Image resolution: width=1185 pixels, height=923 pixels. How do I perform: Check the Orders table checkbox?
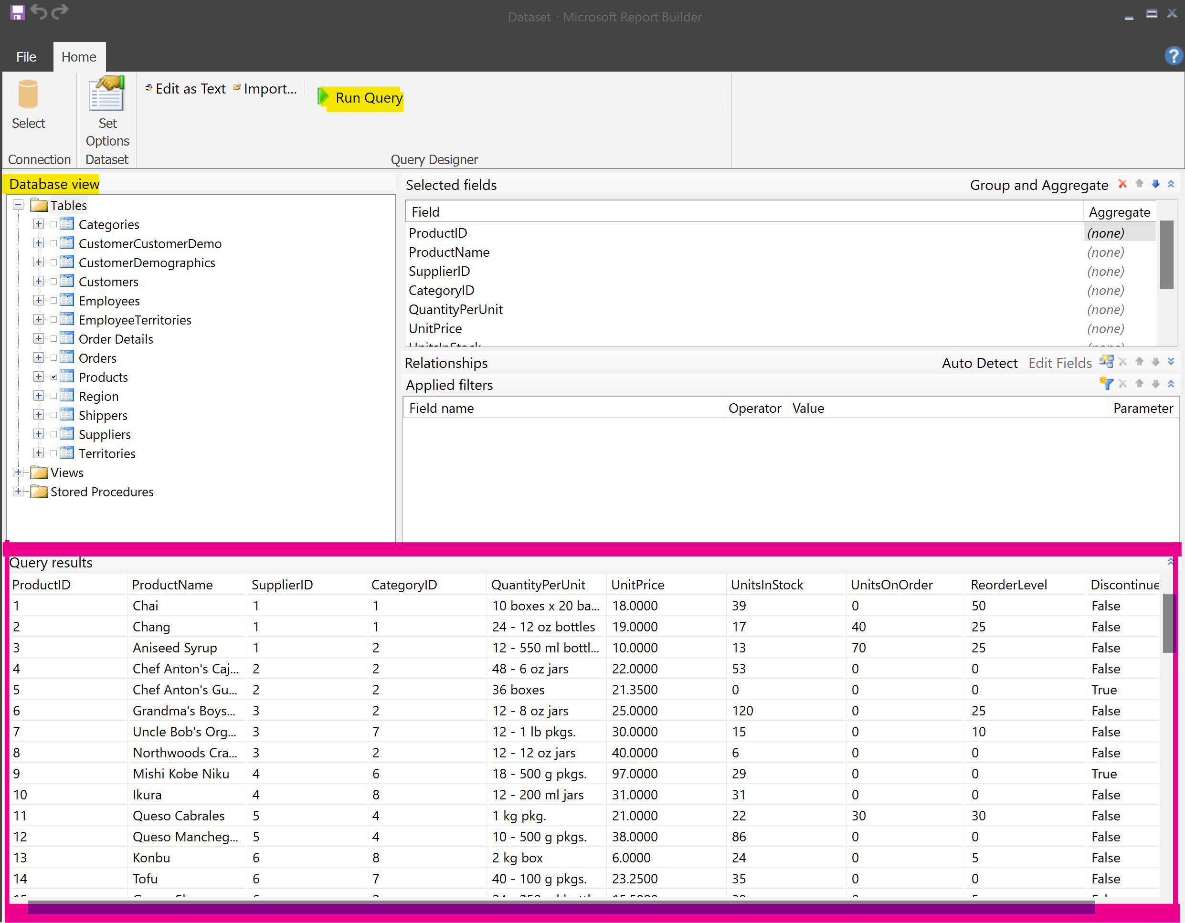54,358
